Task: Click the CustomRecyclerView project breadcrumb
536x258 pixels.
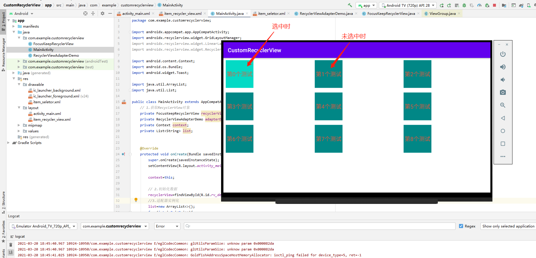Action: pos(22,5)
